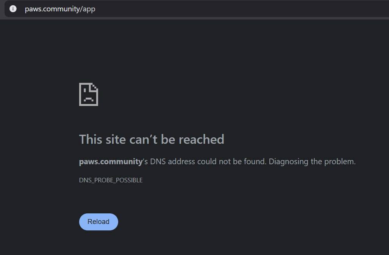
Task: Click the DNS_PROBE_POSSIBLE error code
Action: [111, 180]
